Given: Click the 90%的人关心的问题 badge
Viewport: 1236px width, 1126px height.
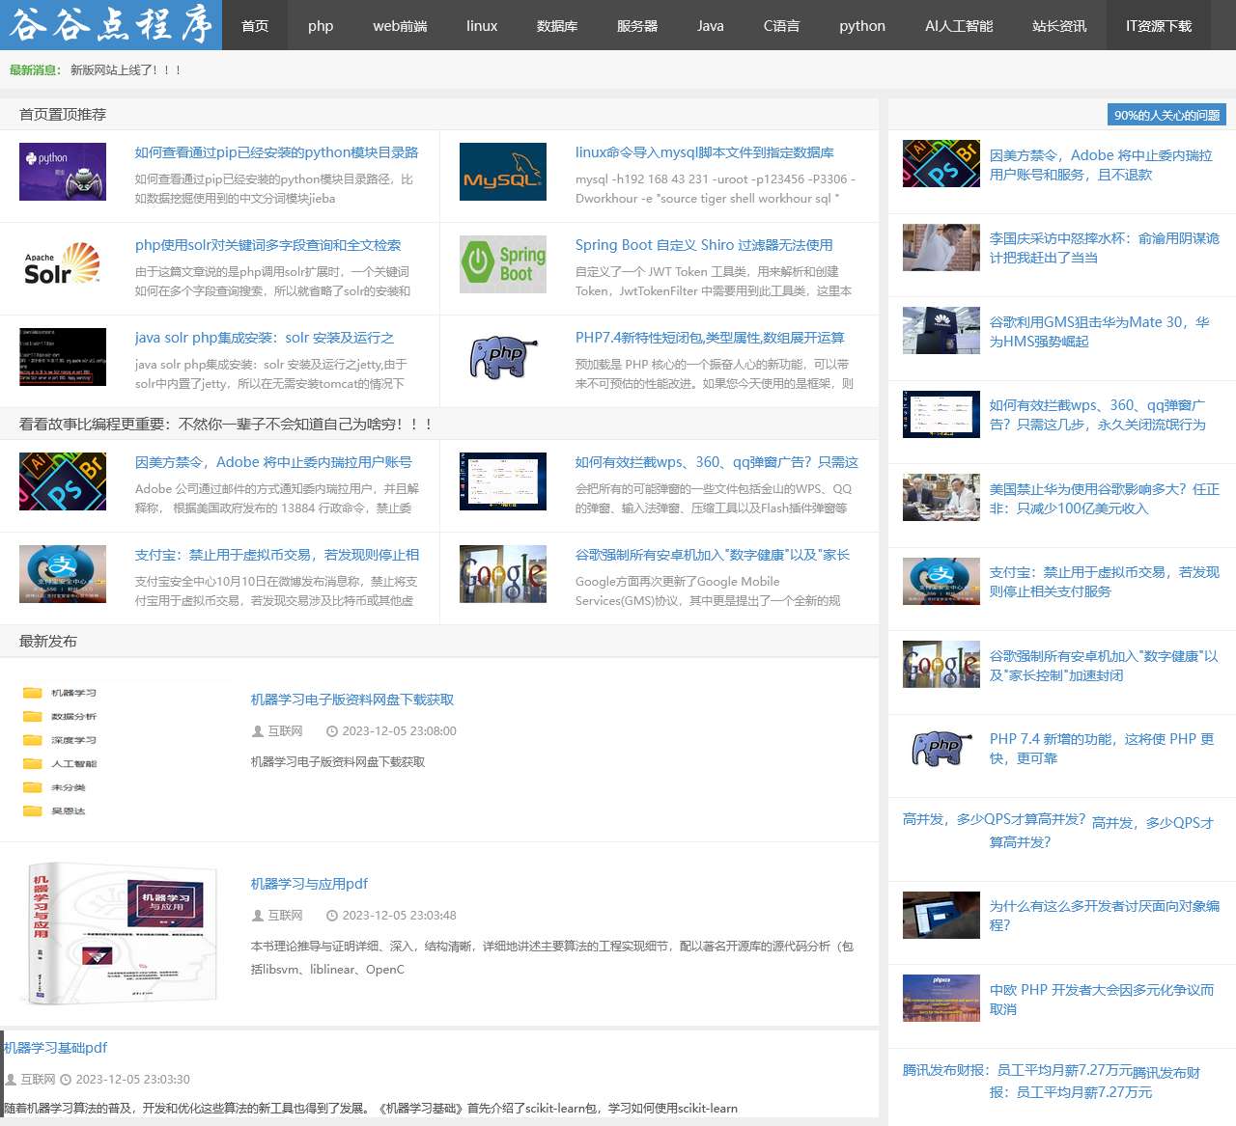Looking at the screenshot, I should coord(1166,115).
